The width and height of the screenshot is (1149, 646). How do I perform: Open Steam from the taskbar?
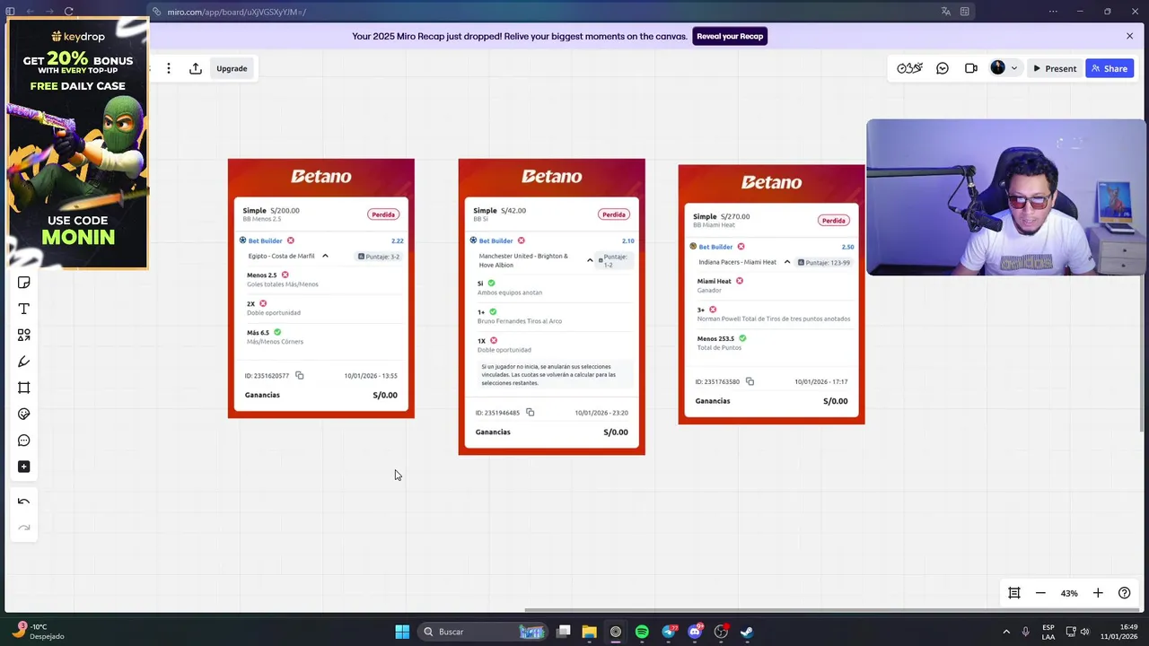[747, 632]
